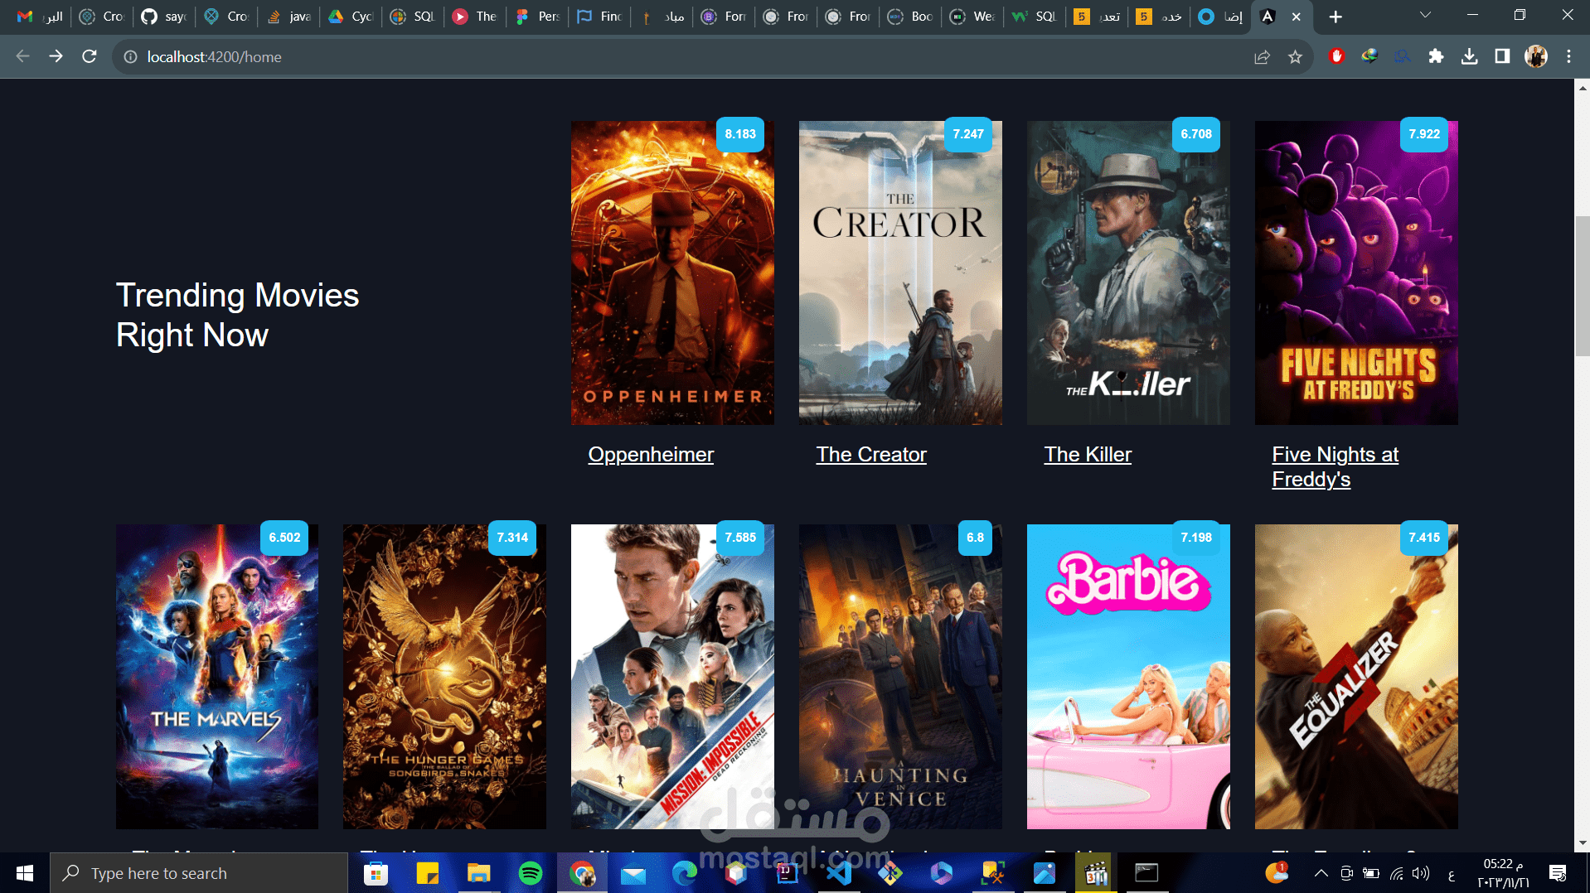Screen dimensions: 1590x893
Task: Open File Explorer from the taskbar
Action: coord(478,873)
